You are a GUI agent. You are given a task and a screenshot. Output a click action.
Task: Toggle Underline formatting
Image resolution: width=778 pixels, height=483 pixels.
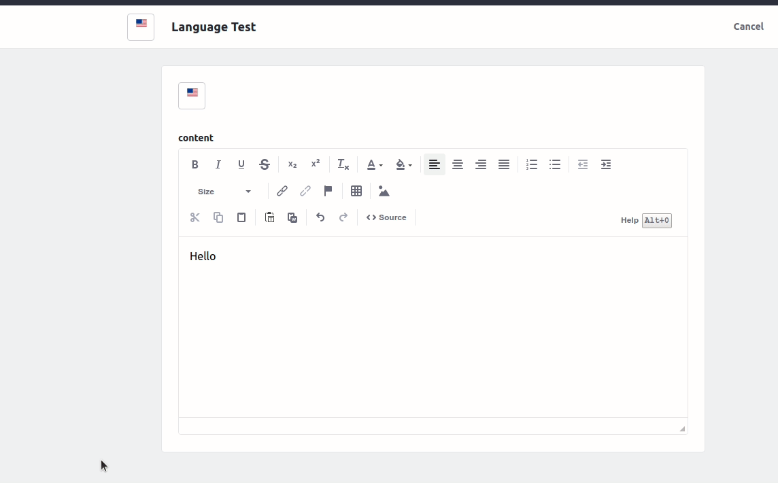[241, 164]
